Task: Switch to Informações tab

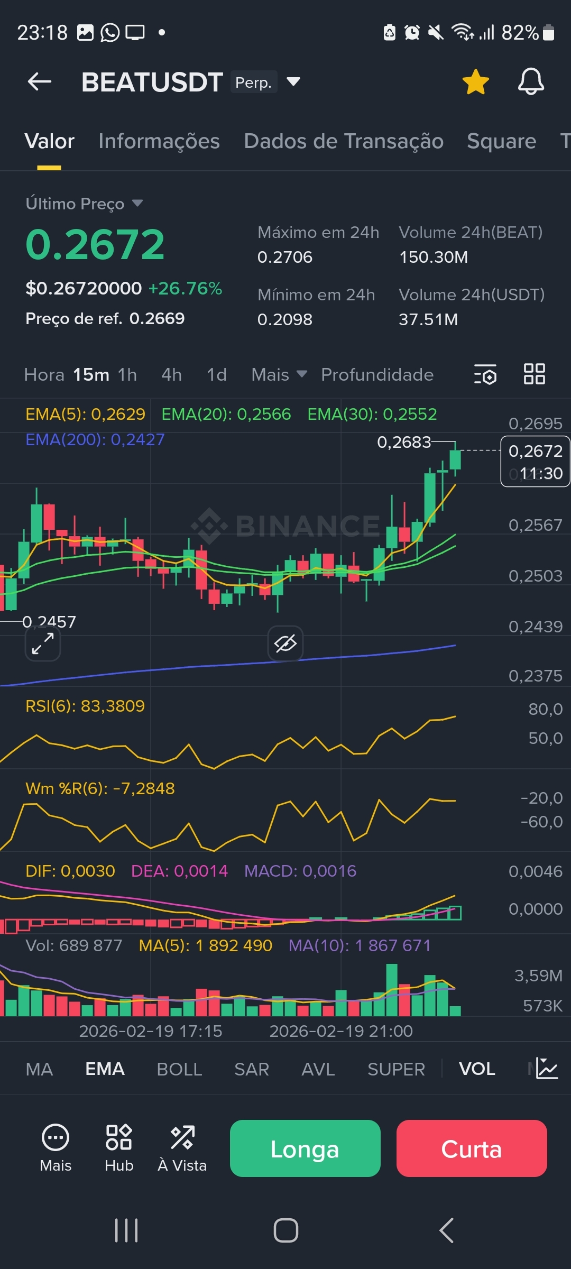Action: pyautogui.click(x=159, y=141)
